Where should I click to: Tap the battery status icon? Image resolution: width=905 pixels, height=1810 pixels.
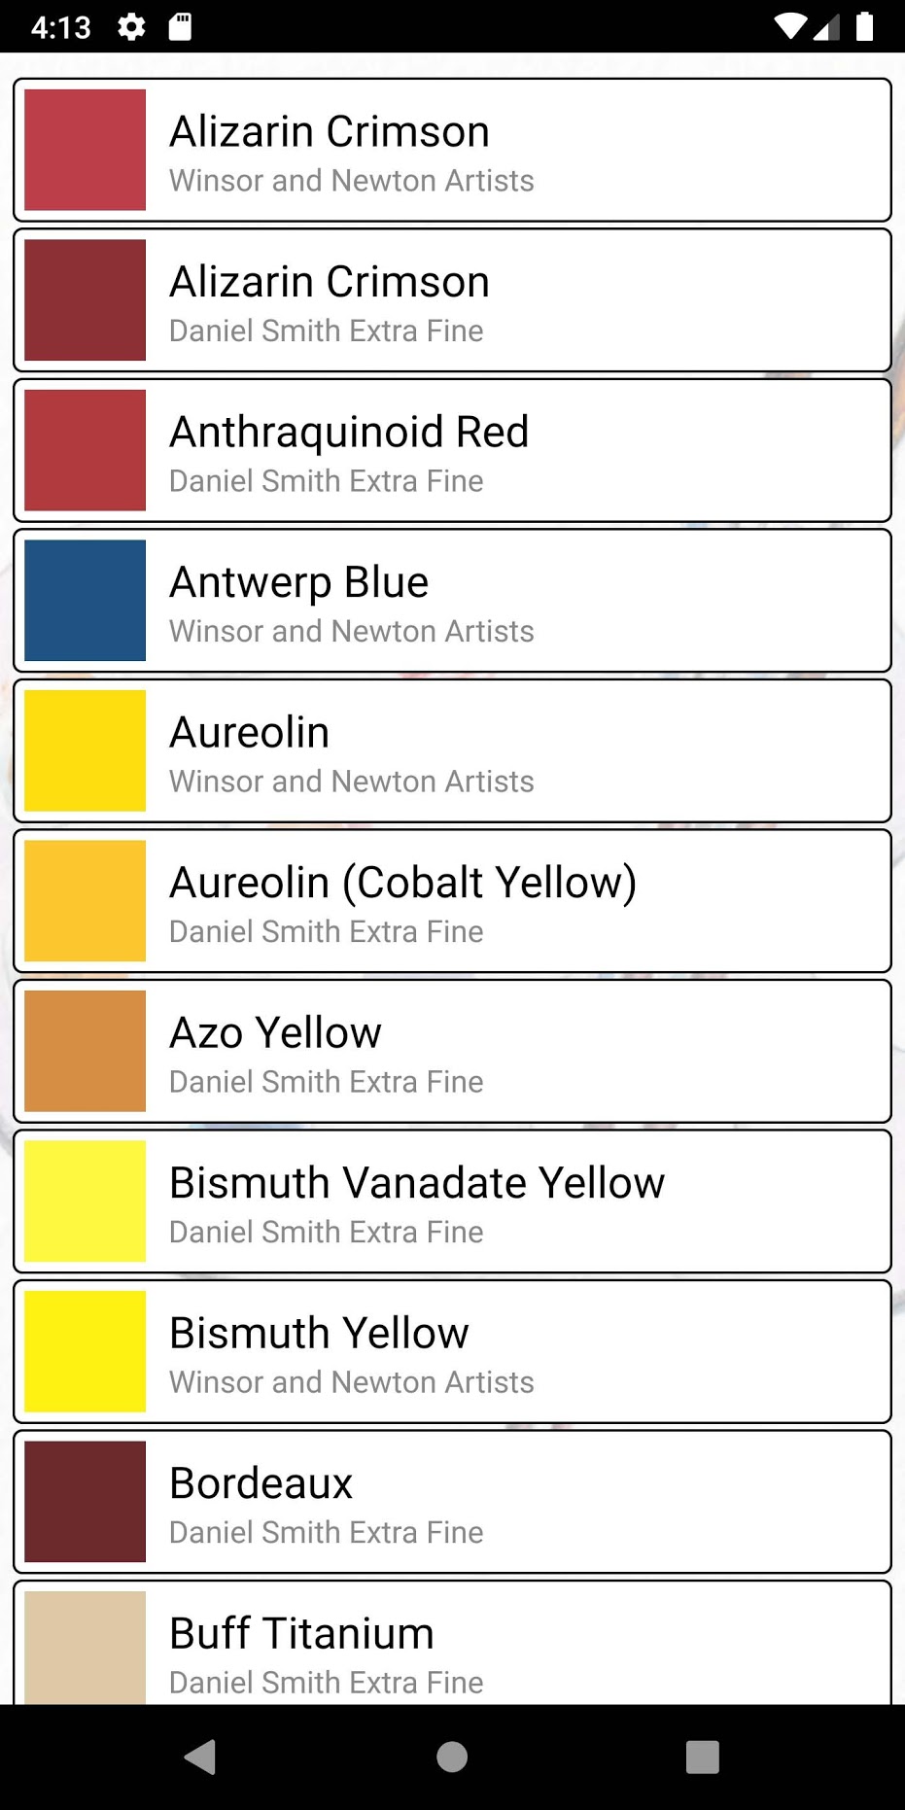pos(864,26)
